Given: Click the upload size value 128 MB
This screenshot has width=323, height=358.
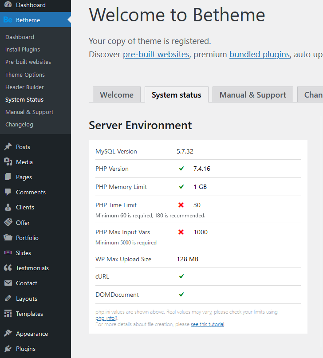Looking at the screenshot, I should 188,259.
